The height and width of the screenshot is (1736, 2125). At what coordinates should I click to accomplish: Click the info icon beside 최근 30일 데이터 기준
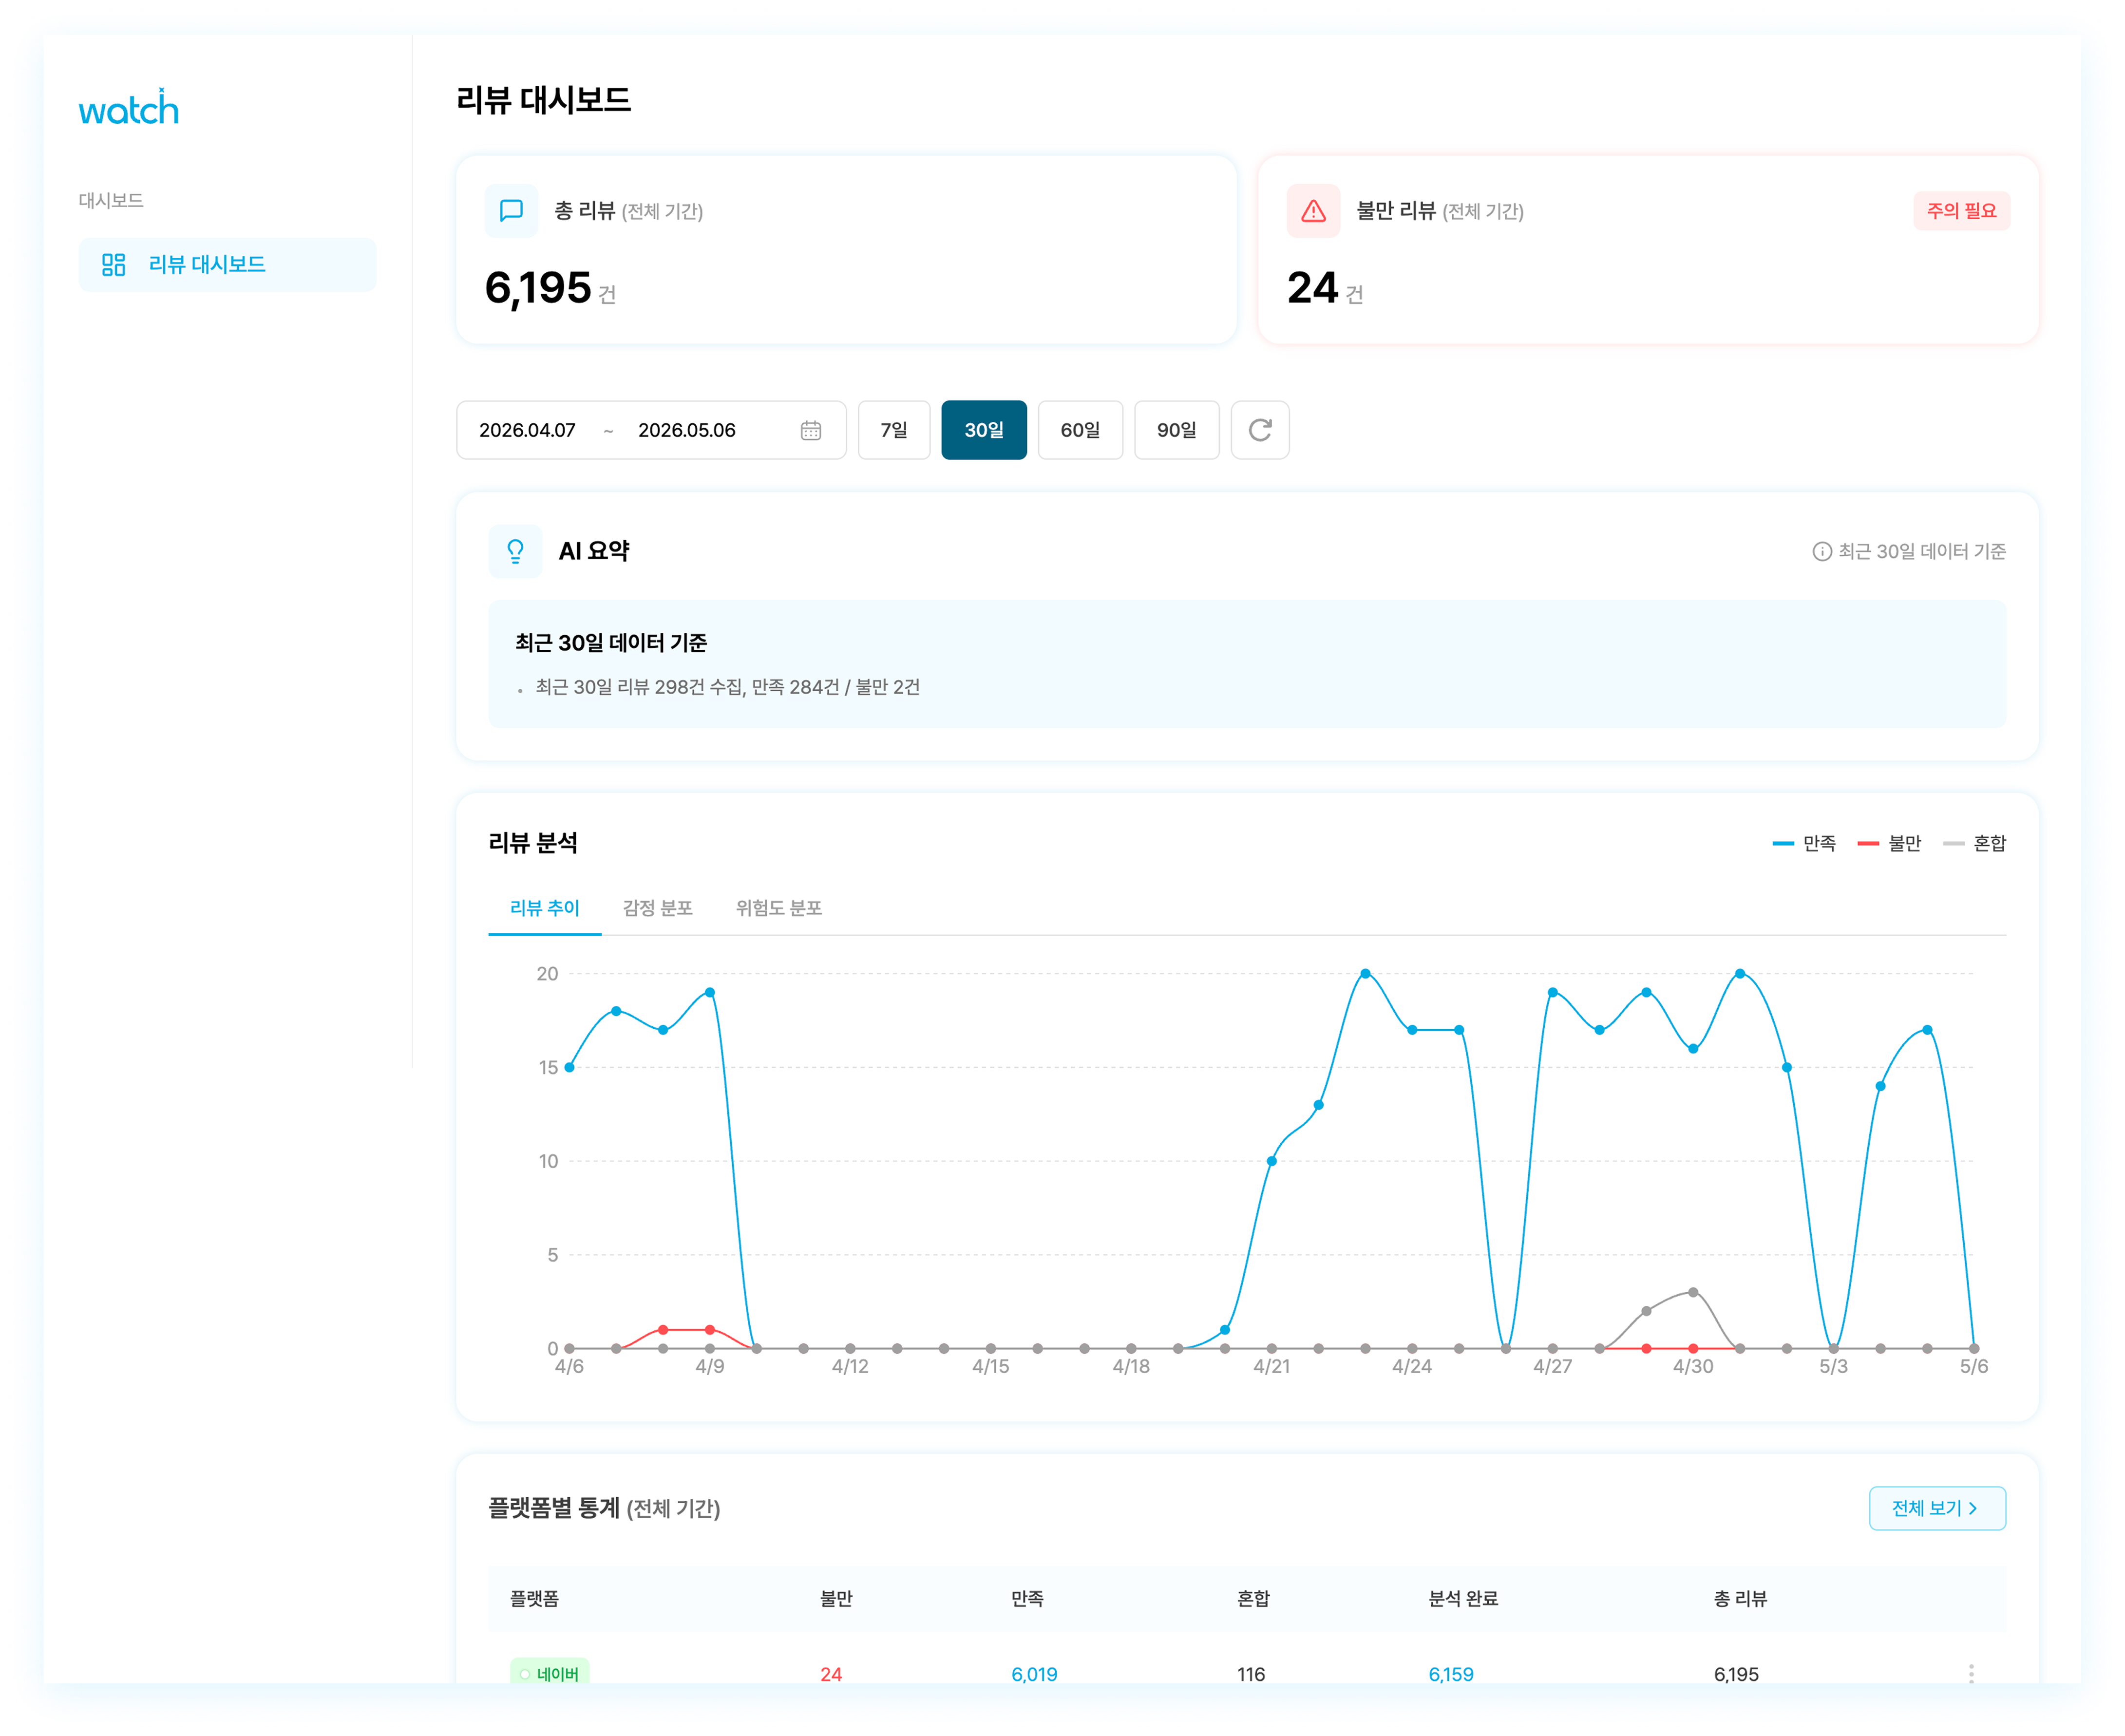(x=1821, y=552)
